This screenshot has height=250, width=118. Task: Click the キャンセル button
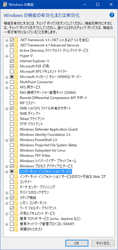pyautogui.click(x=103, y=243)
